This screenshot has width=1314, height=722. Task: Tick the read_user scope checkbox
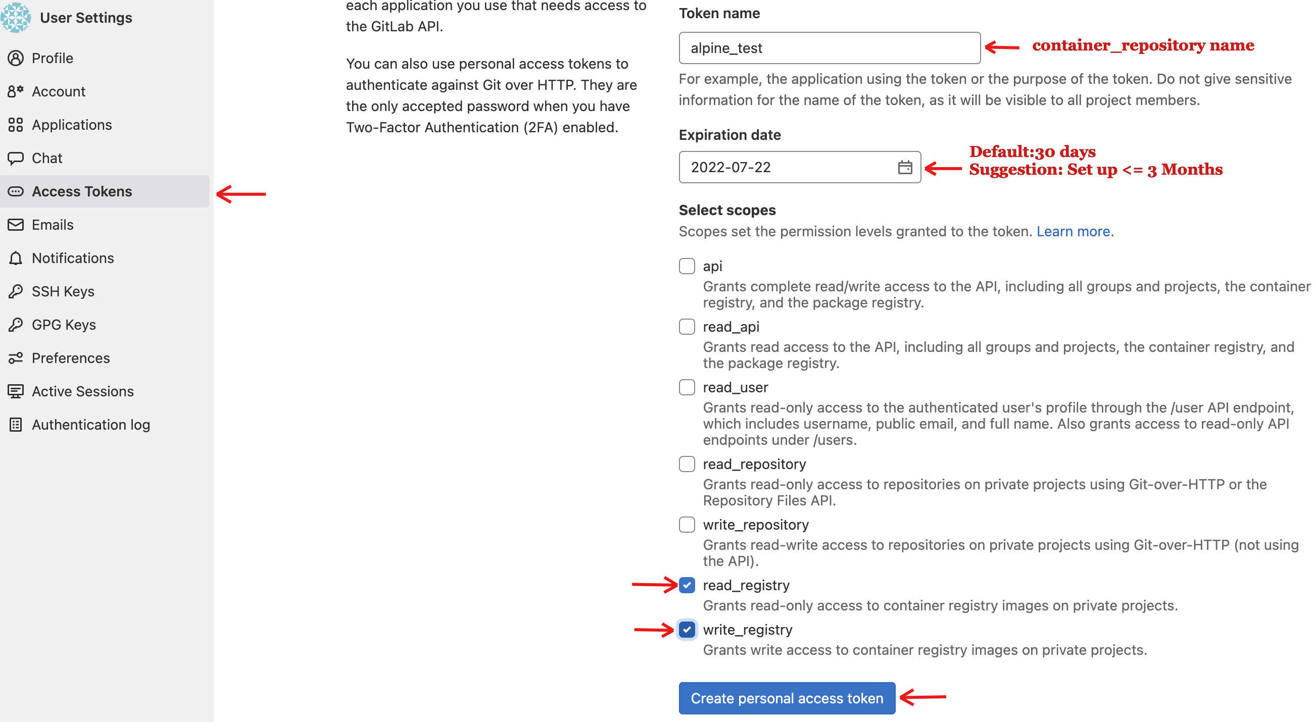pos(687,388)
